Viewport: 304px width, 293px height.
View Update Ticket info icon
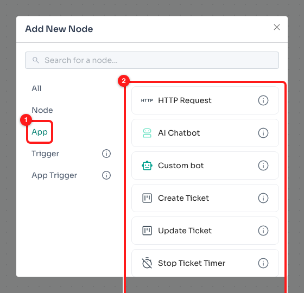click(x=263, y=231)
